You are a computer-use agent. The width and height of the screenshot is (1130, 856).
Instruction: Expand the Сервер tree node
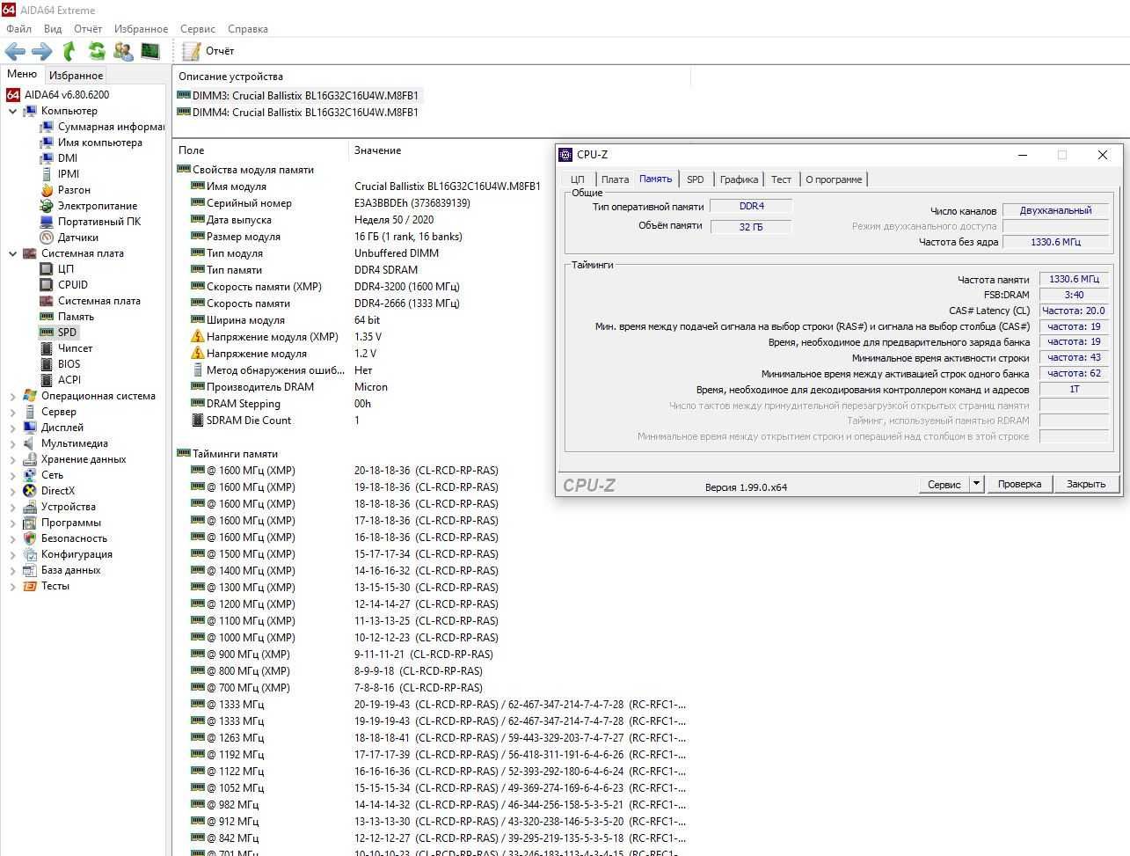[x=12, y=412]
